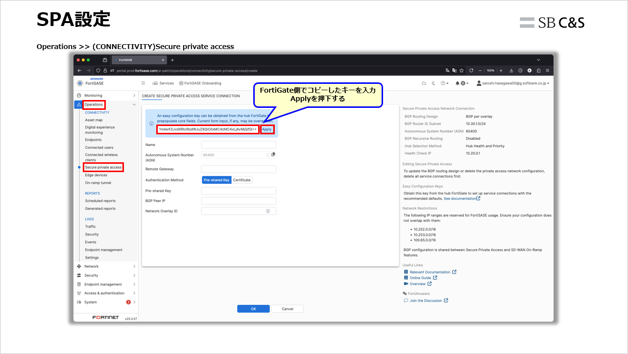The width and height of the screenshot is (628, 354).
Task: Click the hamburger menu icon beside FortiSASE logo
Action: click(143, 83)
